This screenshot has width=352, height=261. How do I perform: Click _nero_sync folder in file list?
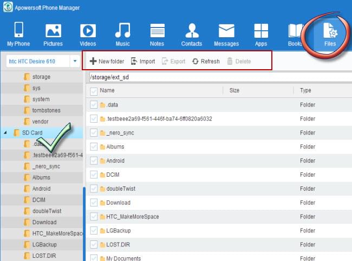click(x=120, y=132)
